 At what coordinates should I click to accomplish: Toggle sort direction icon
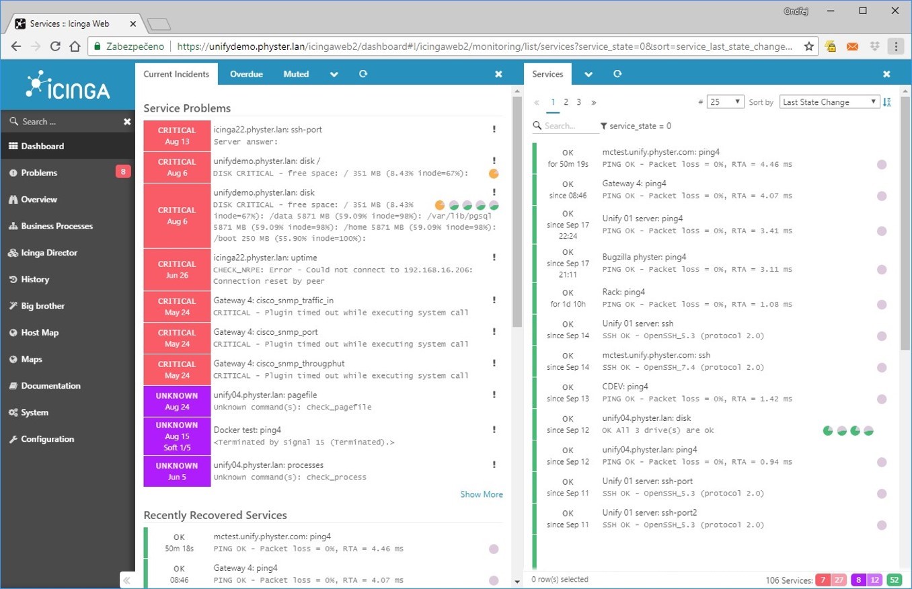887,102
